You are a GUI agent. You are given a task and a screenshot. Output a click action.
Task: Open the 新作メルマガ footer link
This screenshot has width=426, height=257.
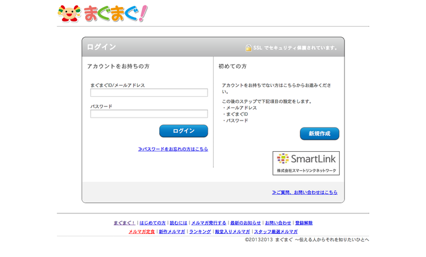172,232
